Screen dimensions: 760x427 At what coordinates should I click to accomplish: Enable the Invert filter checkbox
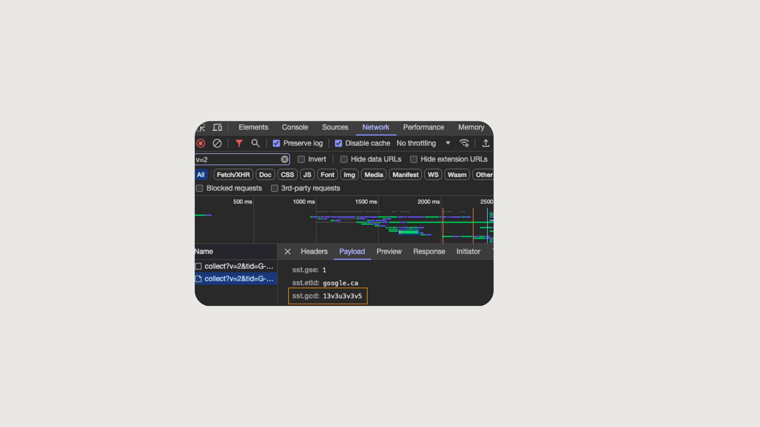(301, 159)
